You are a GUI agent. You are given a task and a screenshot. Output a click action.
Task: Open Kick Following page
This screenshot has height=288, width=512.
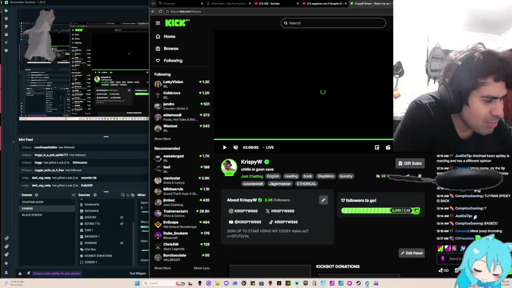click(x=173, y=60)
